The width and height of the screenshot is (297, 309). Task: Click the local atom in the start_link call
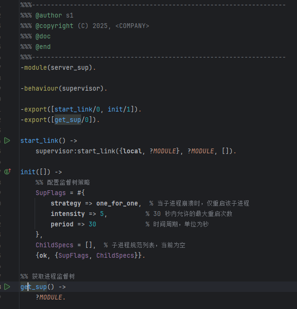(x=132, y=151)
